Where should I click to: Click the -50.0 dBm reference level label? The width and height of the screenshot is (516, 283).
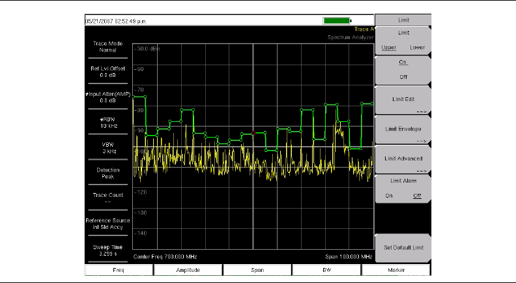[147, 49]
